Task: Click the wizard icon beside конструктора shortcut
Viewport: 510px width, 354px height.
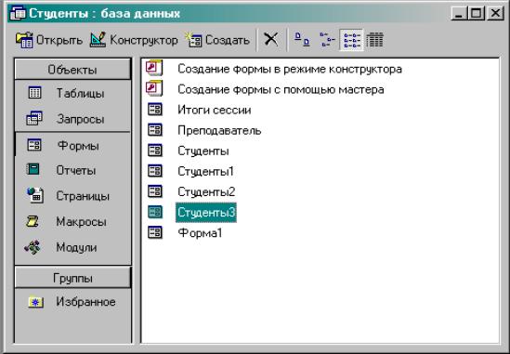Action: coord(154,68)
